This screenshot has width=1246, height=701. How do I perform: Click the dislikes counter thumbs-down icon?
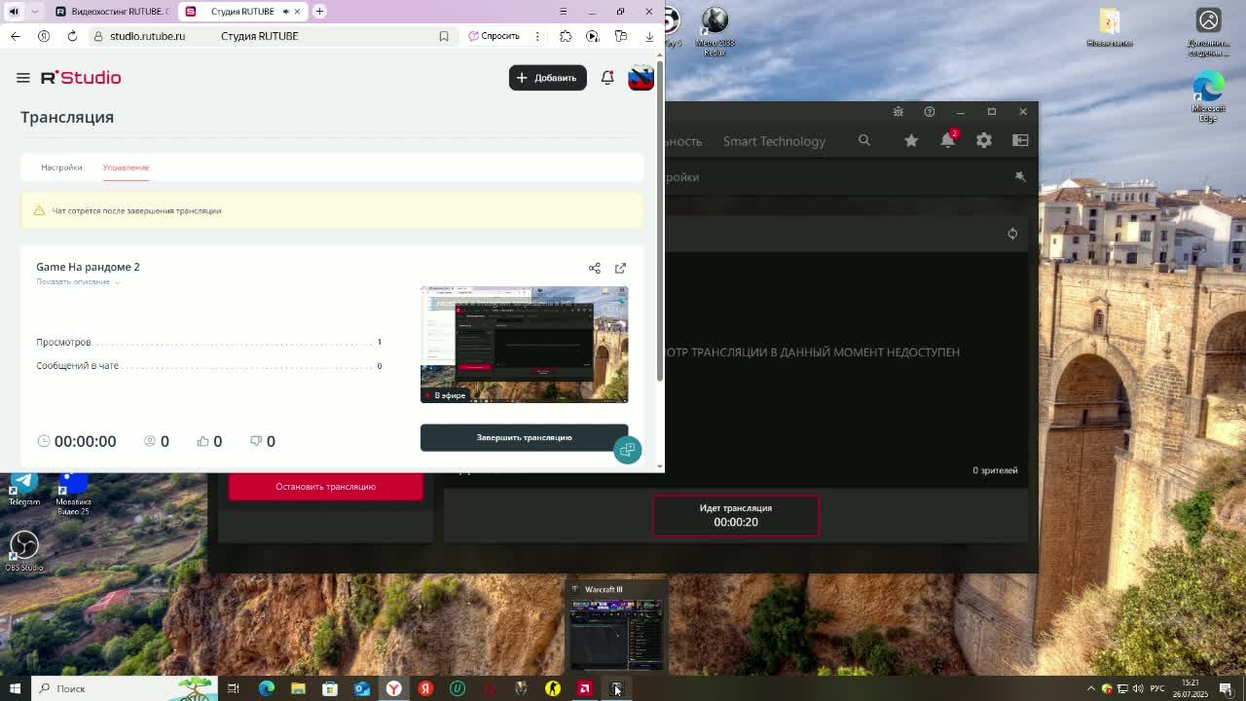[x=256, y=441]
